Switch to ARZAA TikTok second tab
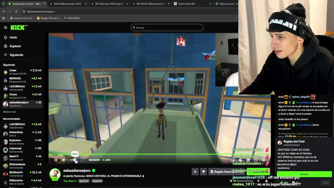334x188 pixels. [67, 4]
